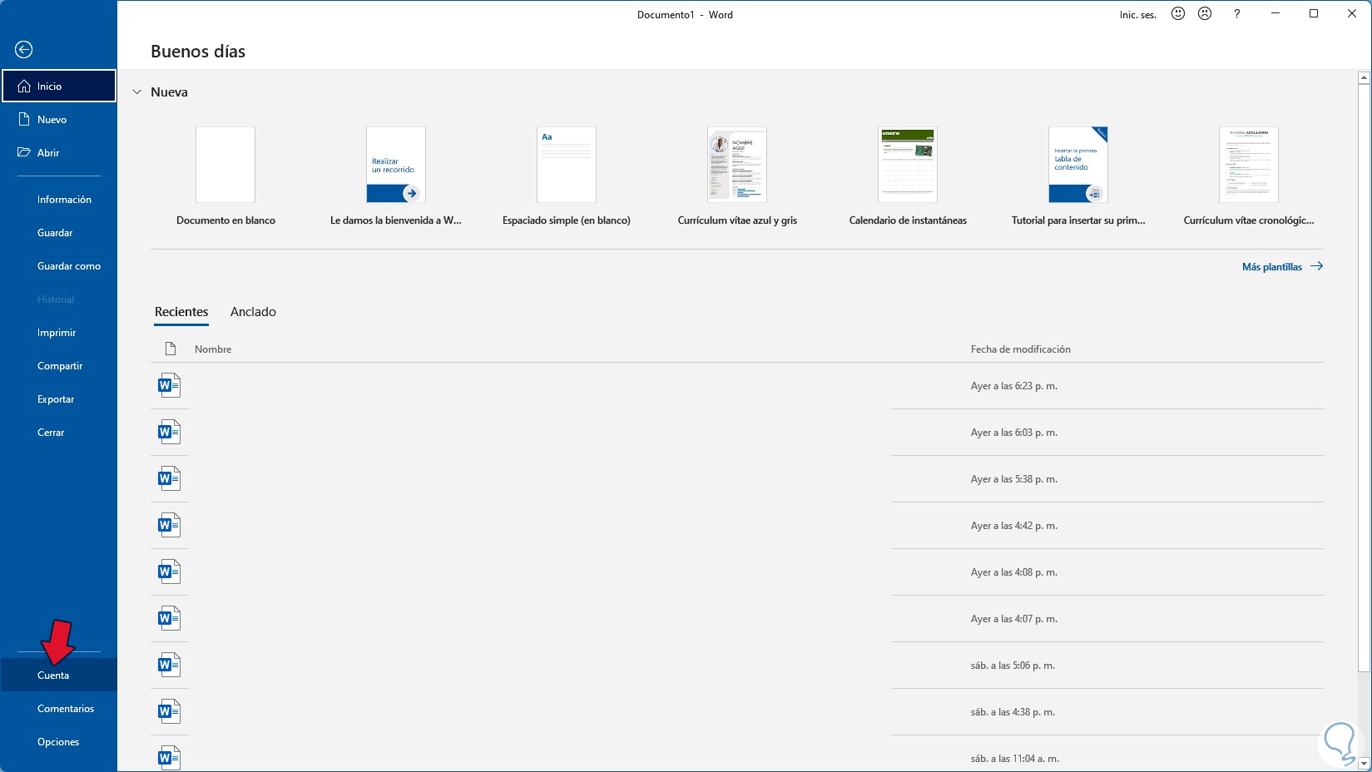
Task: Open Opciones in the sidebar
Action: pos(59,742)
